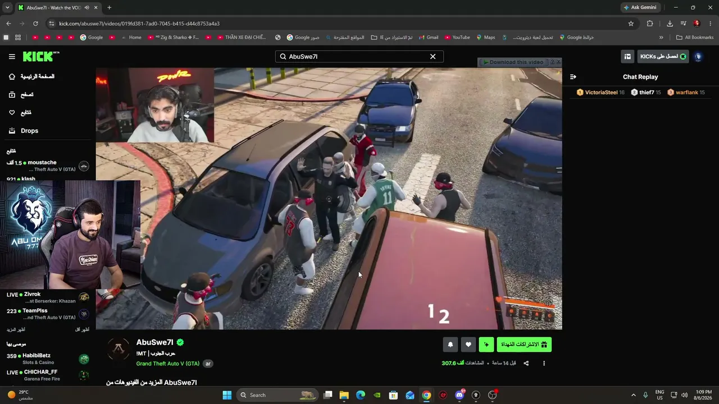This screenshot has height=404, width=719.
Task: Click the Get KICKs button
Action: coord(663,57)
